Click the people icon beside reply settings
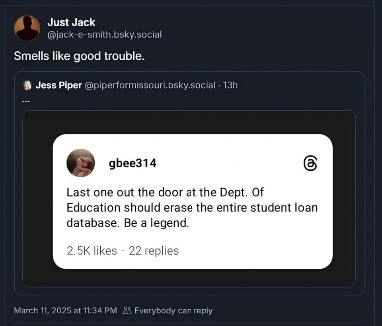 tap(127, 310)
